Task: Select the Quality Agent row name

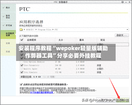Action: 30,69
